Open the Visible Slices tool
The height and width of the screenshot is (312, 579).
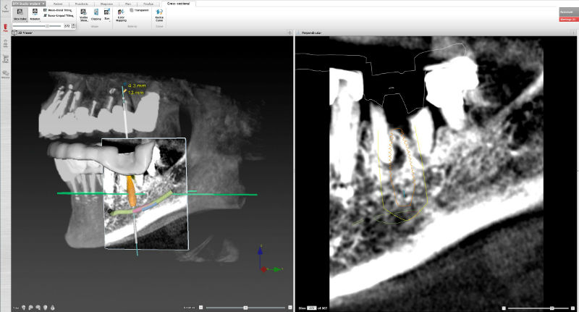tap(83, 14)
